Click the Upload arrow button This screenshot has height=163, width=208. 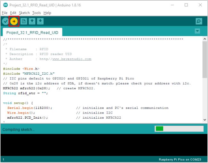[x=14, y=21]
